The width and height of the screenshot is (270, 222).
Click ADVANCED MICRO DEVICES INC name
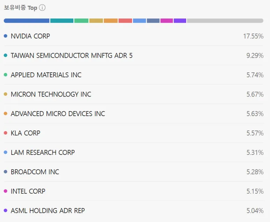click(58, 114)
